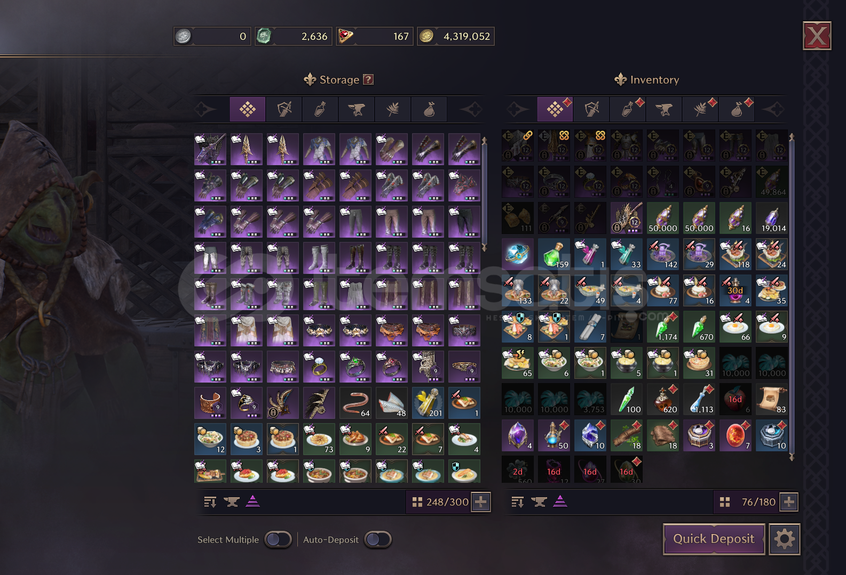Image resolution: width=846 pixels, height=575 pixels.
Task: Expand Storage capacity with plus button
Action: click(481, 502)
